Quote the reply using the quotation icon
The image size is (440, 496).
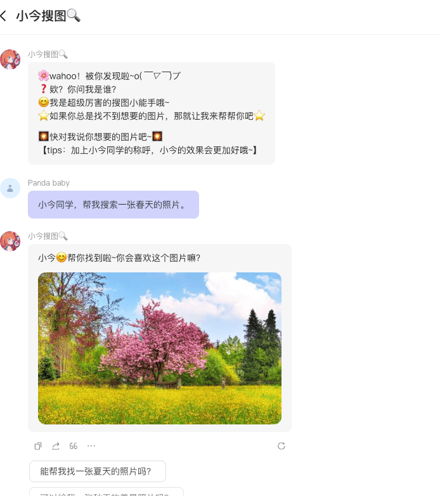tap(74, 446)
